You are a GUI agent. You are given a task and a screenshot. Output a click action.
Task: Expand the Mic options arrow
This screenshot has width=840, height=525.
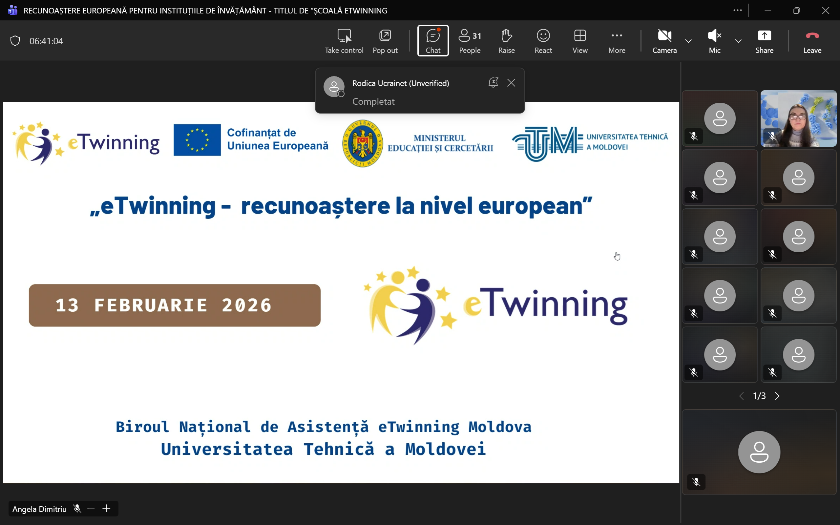(738, 41)
